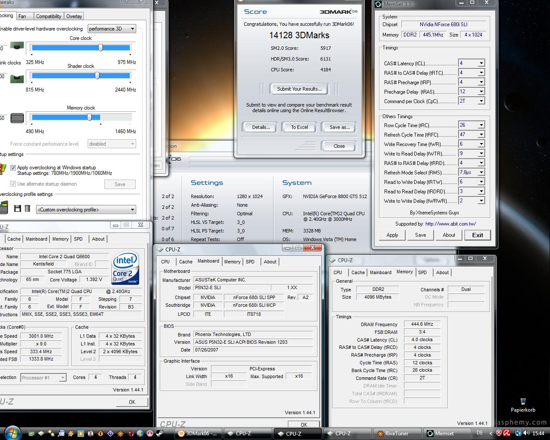Open SPD tab in Mainboard CPU-Z window
This screenshot has width=550, height=440.
tap(250, 262)
